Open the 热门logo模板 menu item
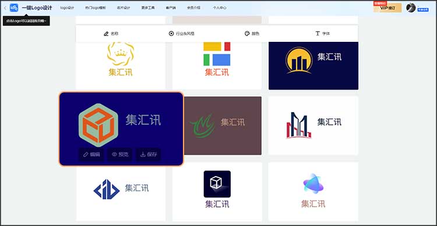The image size is (437, 226). [x=96, y=8]
